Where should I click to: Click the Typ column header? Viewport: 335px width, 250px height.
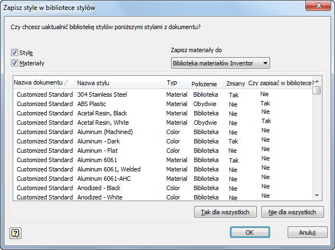(172, 83)
